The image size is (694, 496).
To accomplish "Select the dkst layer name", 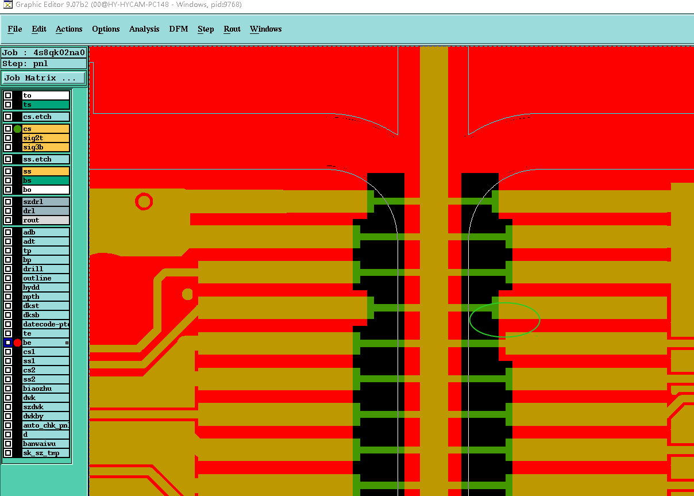I will tap(45, 306).
